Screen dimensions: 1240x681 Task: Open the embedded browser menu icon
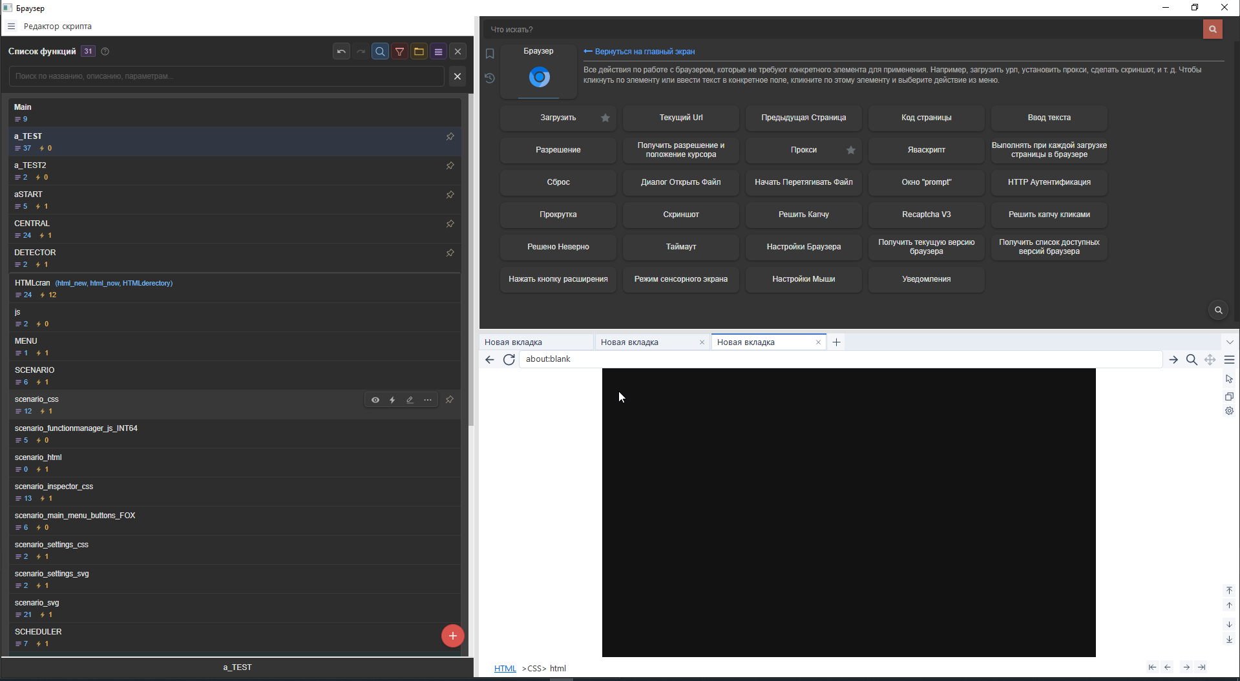click(x=1229, y=360)
